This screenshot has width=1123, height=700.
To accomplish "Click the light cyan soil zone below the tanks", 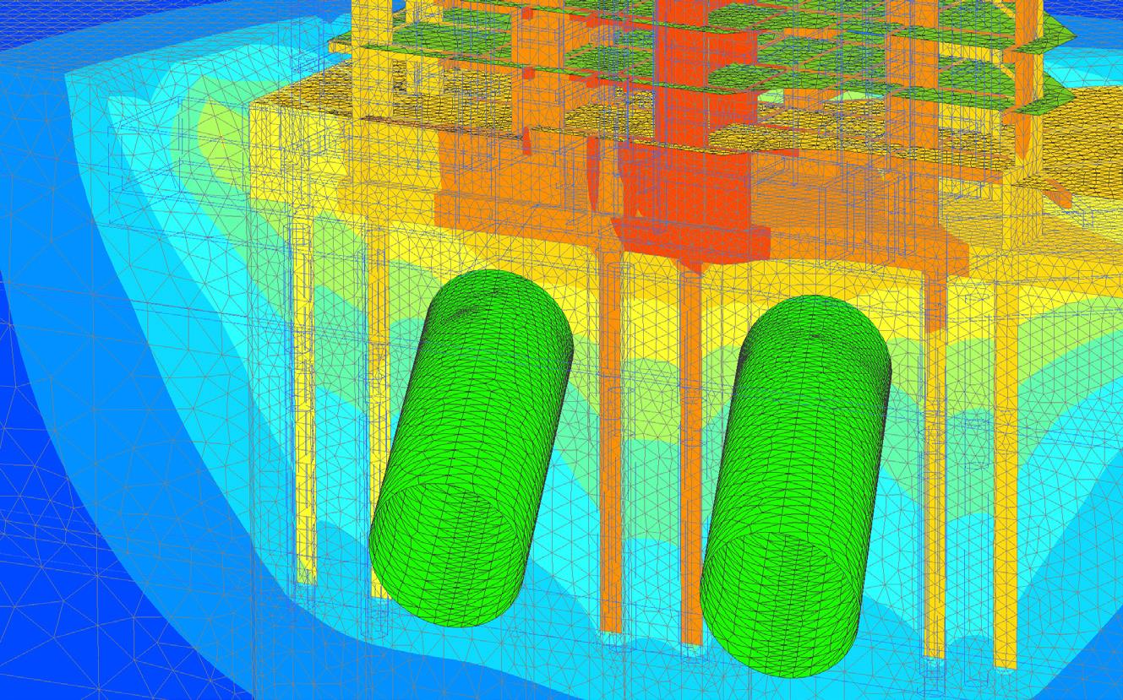I will pyautogui.click(x=591, y=667).
